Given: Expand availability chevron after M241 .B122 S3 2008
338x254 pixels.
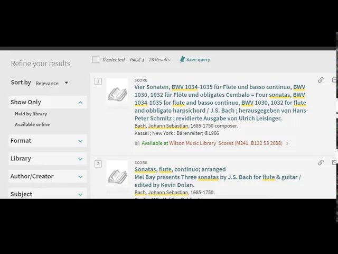Looking at the screenshot, I should click(287, 143).
